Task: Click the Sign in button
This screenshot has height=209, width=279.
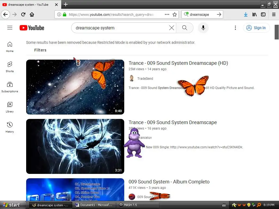Action: pyautogui.click(x=256, y=28)
